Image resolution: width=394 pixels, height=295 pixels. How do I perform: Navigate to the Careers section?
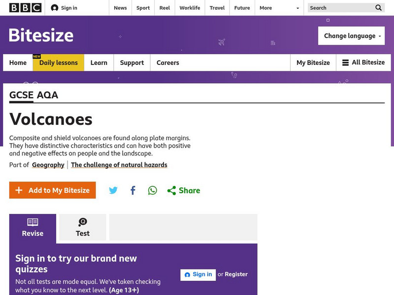[x=168, y=62]
